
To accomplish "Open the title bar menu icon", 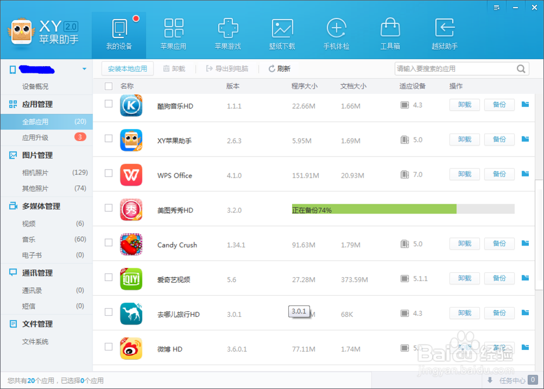I will (x=497, y=7).
